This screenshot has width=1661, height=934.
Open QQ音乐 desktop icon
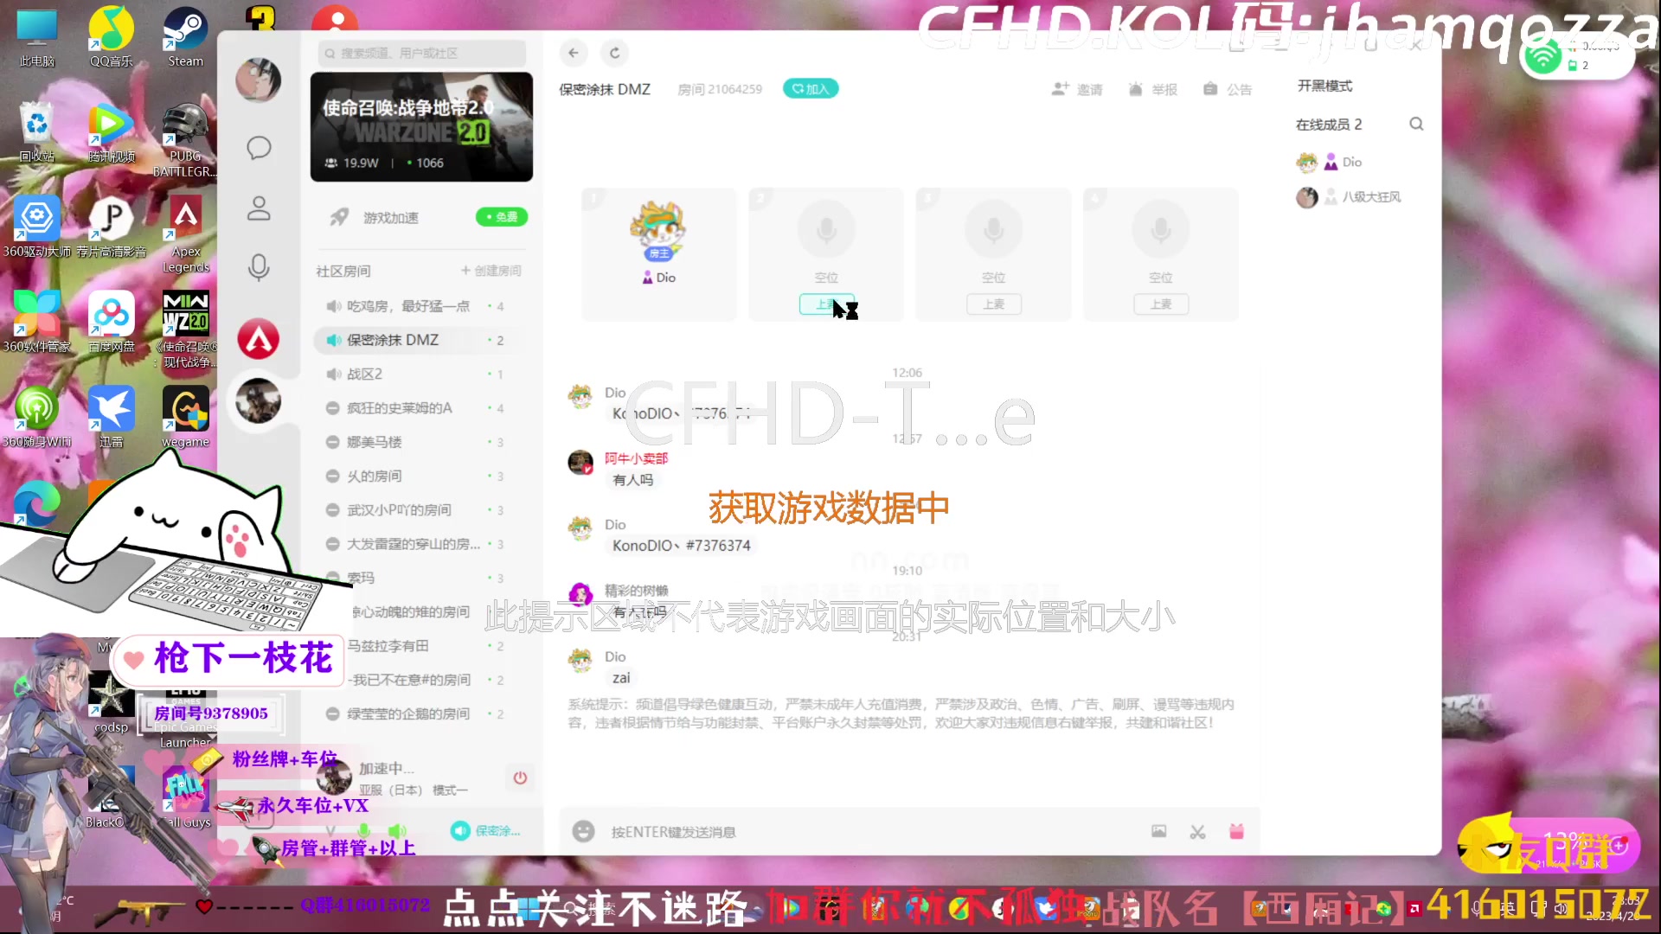[x=112, y=37]
